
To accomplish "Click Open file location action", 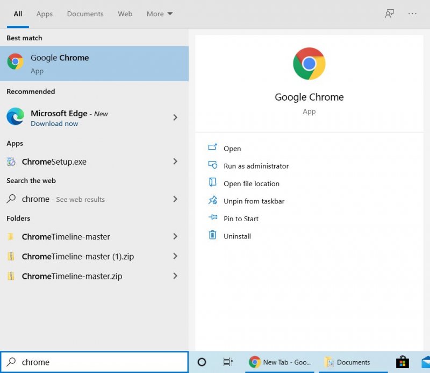I will 251,184.
